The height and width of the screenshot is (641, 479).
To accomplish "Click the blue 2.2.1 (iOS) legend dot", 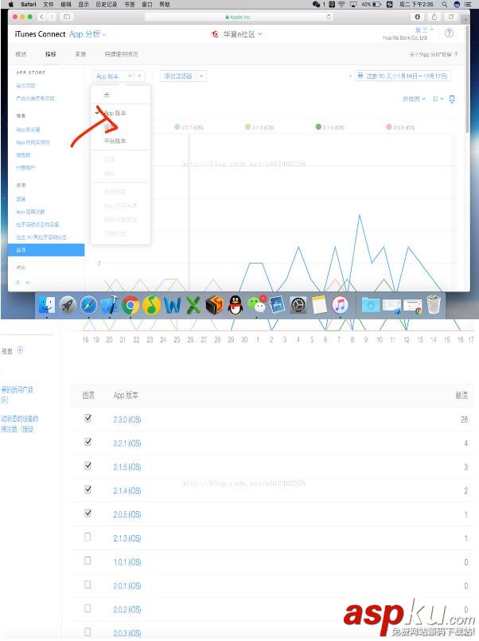I will (177, 127).
